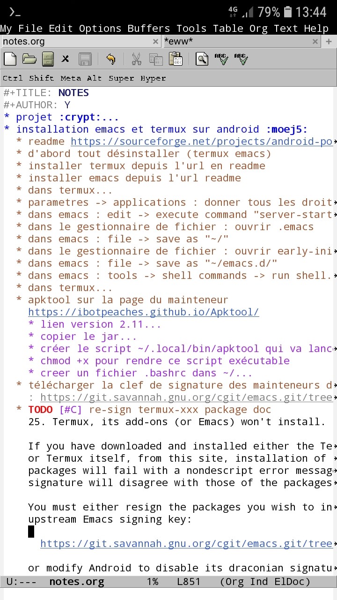Toggle the Alt modifier key
This screenshot has width=337, height=600.
click(x=94, y=78)
